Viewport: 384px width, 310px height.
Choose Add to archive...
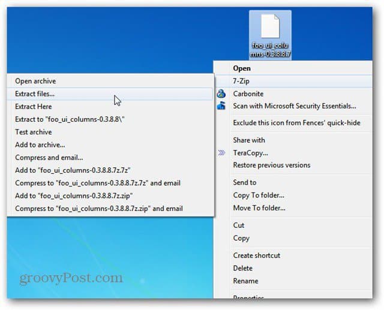(110, 145)
